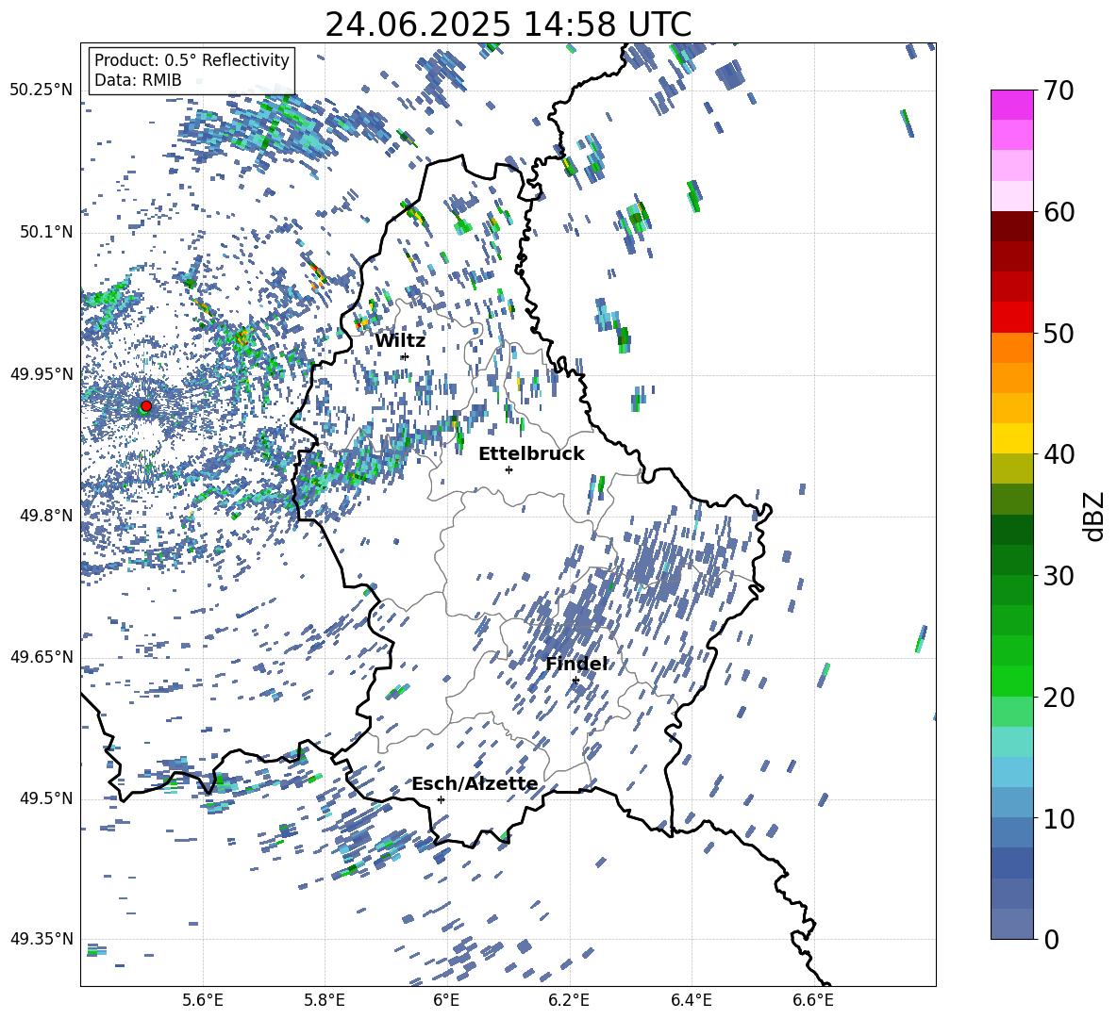Image resolution: width=1117 pixels, height=1019 pixels.
Task: Click the Wiltz station cross marker
Action: pos(405,356)
